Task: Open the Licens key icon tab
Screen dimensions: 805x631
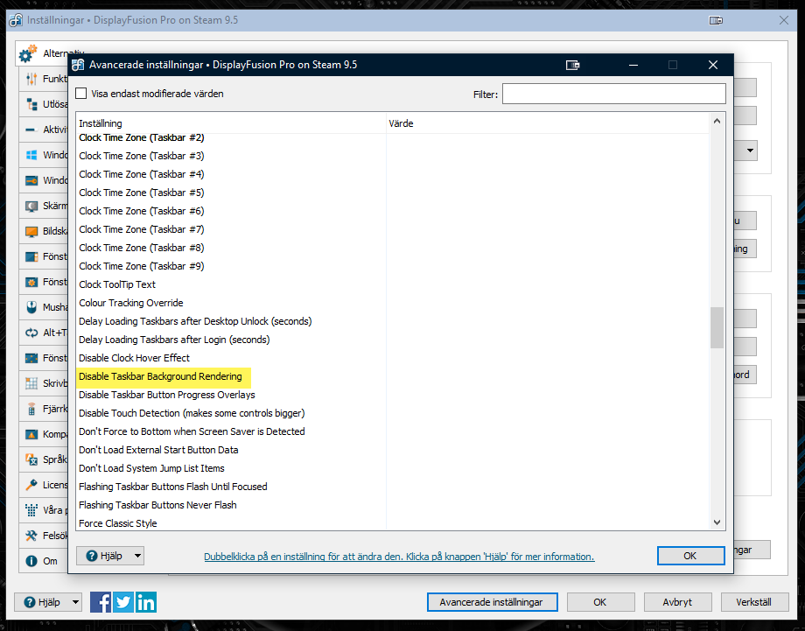Action: [31, 485]
